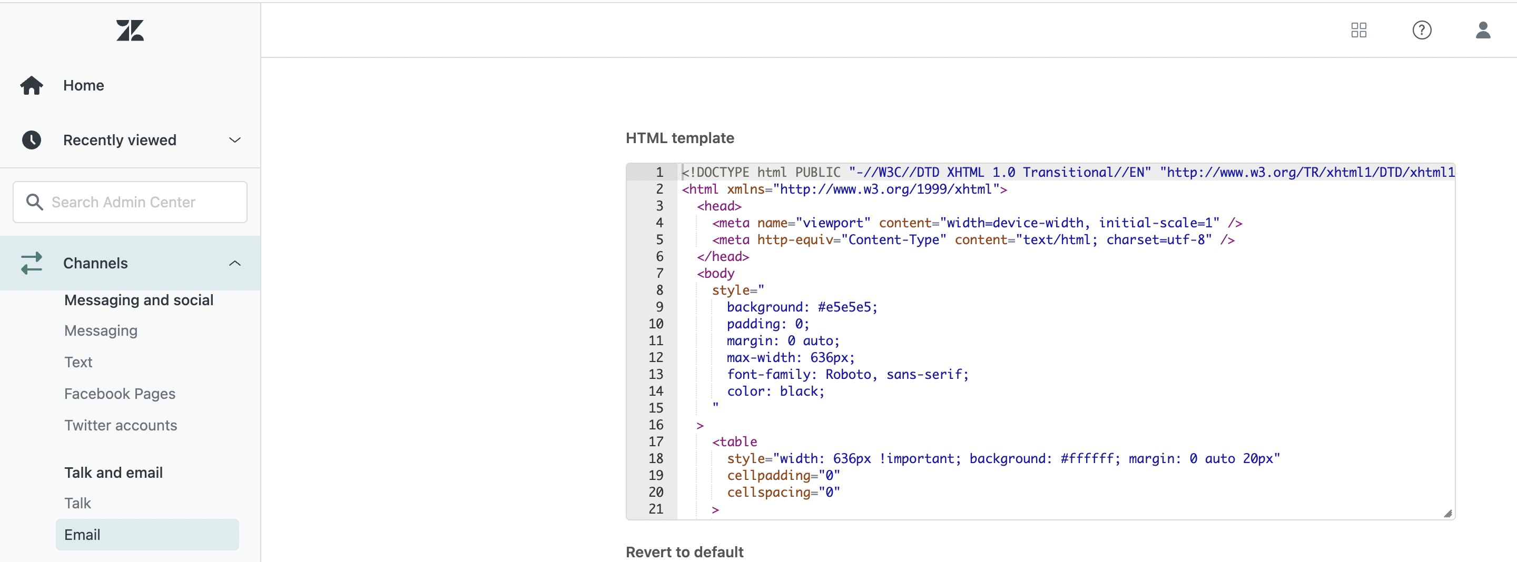Image resolution: width=1517 pixels, height=562 pixels.
Task: Open the Zendesk products grid icon
Action: tap(1358, 30)
